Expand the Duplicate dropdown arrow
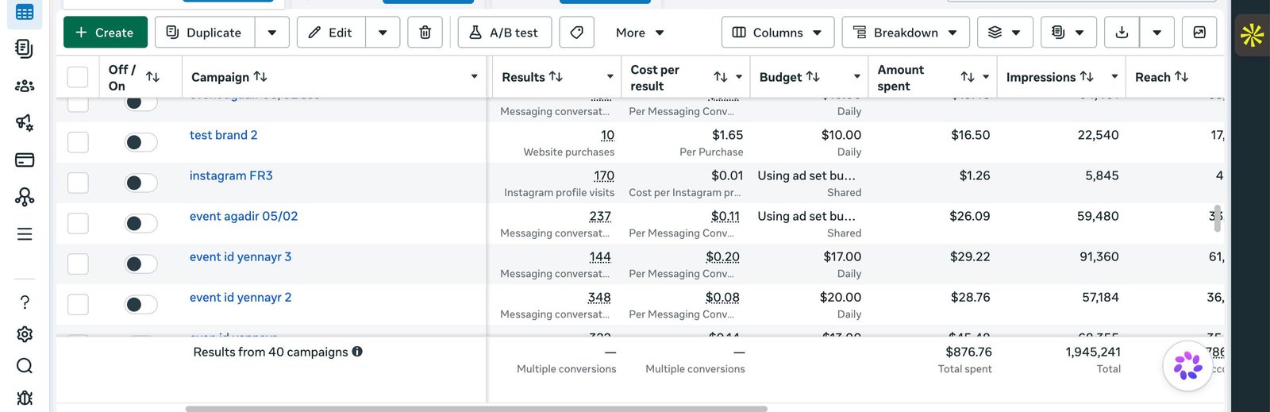This screenshot has height=412, width=1270. click(272, 33)
